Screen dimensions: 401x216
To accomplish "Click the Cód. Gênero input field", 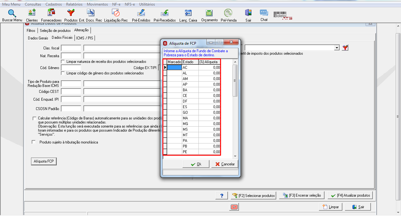I will (71, 68).
